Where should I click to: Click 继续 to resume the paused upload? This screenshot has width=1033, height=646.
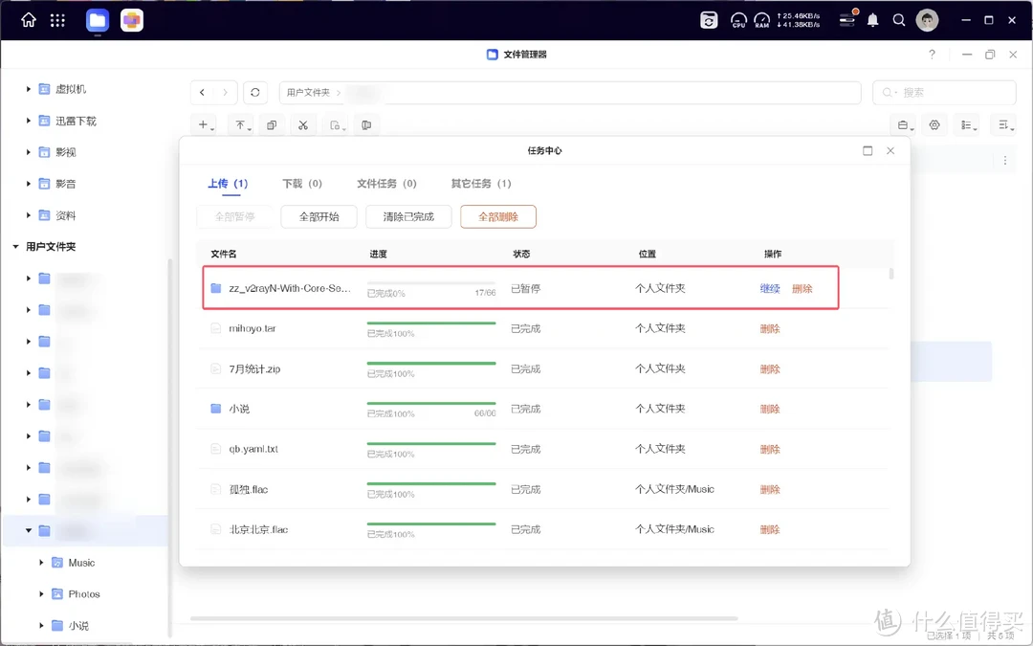point(769,287)
